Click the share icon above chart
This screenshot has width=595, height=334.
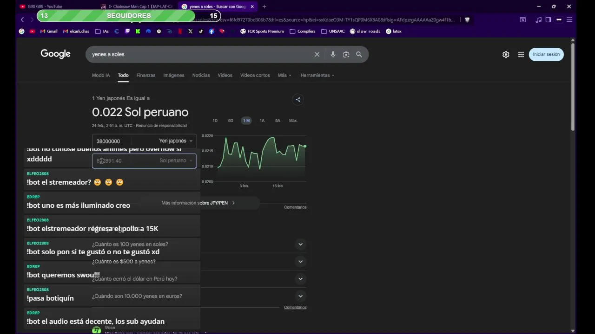(298, 99)
